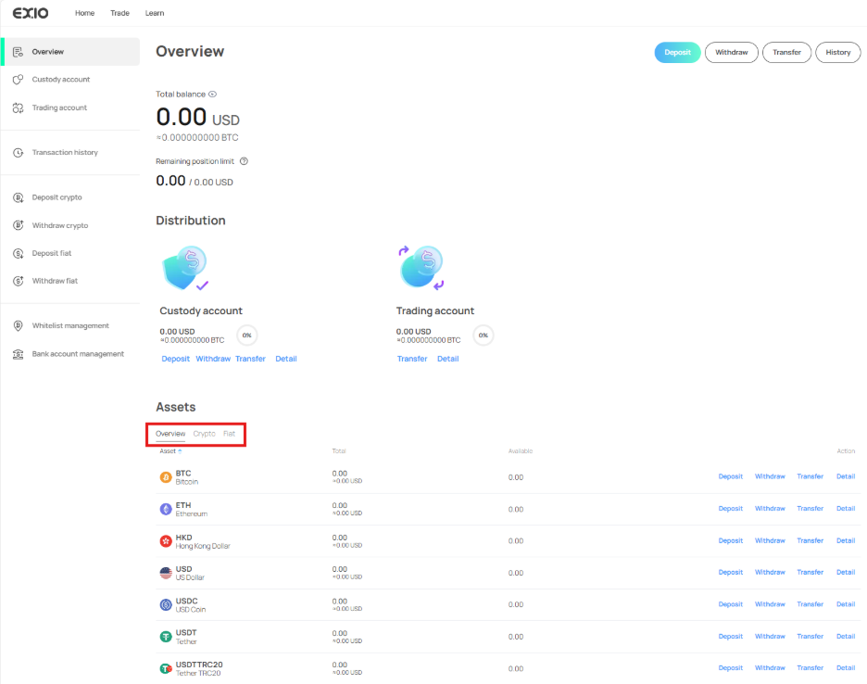867x684 pixels.
Task: Open Custody account in sidebar
Action: (x=60, y=80)
